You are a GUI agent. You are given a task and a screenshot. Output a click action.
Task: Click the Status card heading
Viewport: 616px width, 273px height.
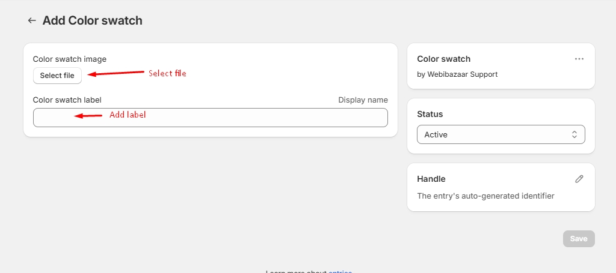pyautogui.click(x=428, y=114)
